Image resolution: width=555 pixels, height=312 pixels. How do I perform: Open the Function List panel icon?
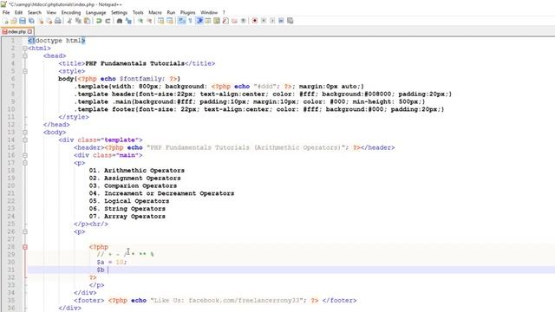(x=225, y=21)
